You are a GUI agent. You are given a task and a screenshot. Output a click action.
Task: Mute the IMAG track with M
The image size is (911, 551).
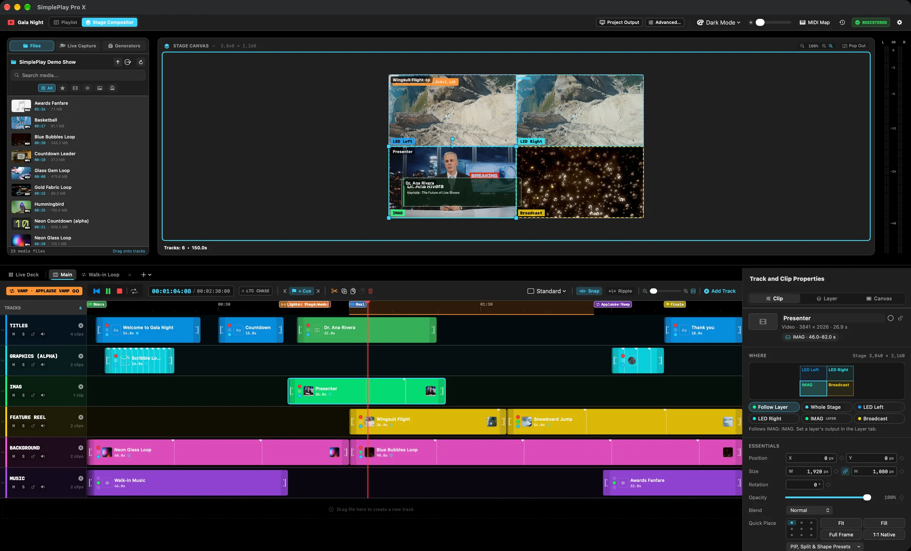(x=14, y=395)
